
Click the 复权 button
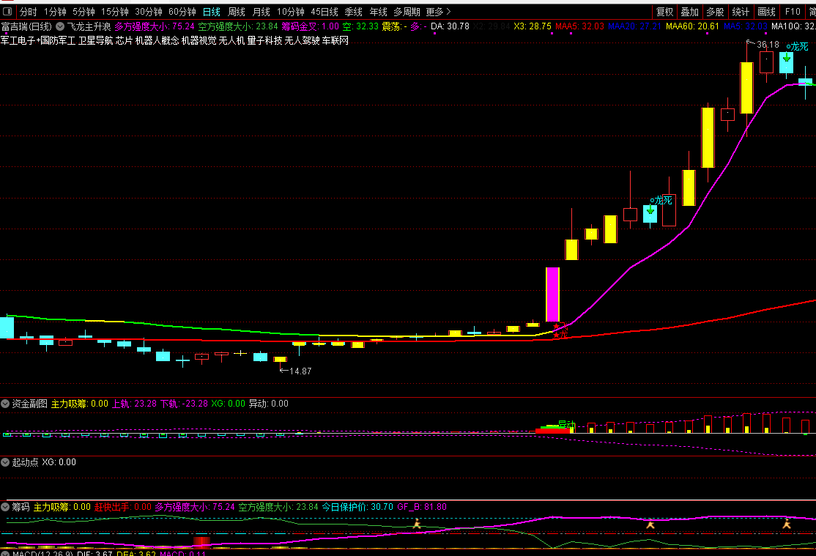pyautogui.click(x=664, y=12)
